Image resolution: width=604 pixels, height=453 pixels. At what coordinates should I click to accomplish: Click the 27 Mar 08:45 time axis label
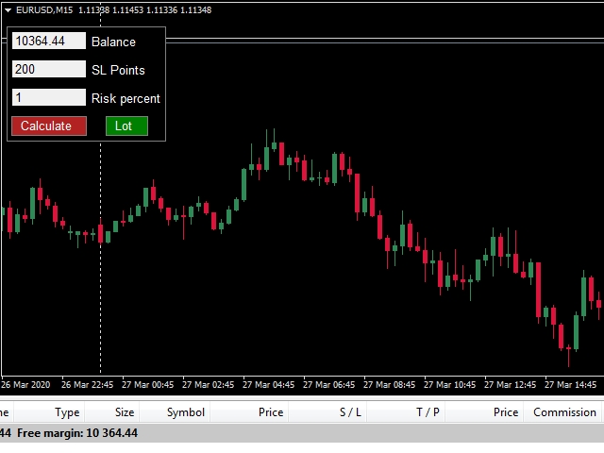pyautogui.click(x=390, y=385)
